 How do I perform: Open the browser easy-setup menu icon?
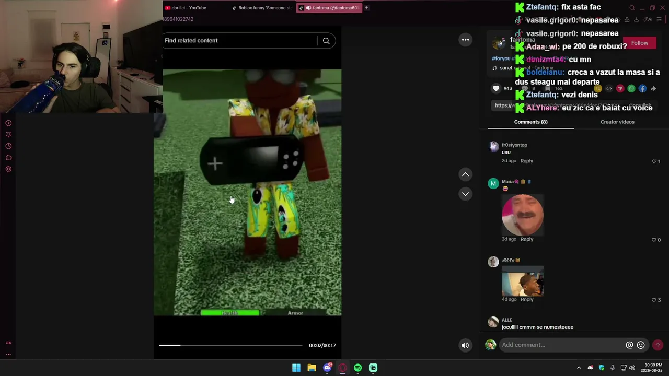pyautogui.click(x=659, y=19)
